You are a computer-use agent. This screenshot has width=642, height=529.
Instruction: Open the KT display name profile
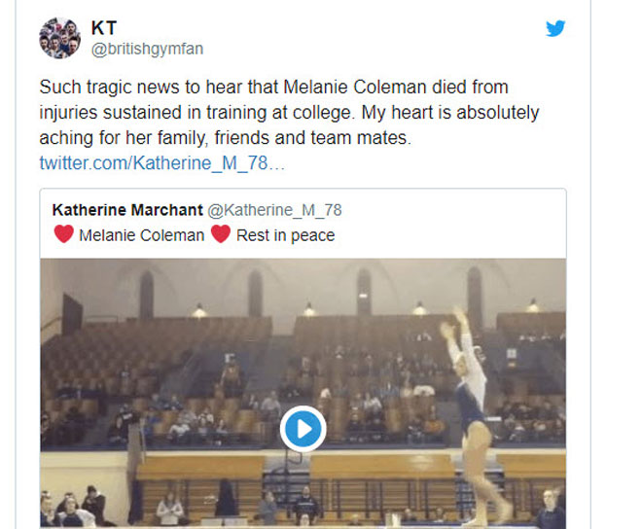point(104,26)
